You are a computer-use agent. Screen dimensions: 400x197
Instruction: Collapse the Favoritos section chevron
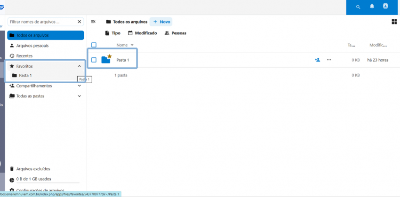[x=80, y=66]
